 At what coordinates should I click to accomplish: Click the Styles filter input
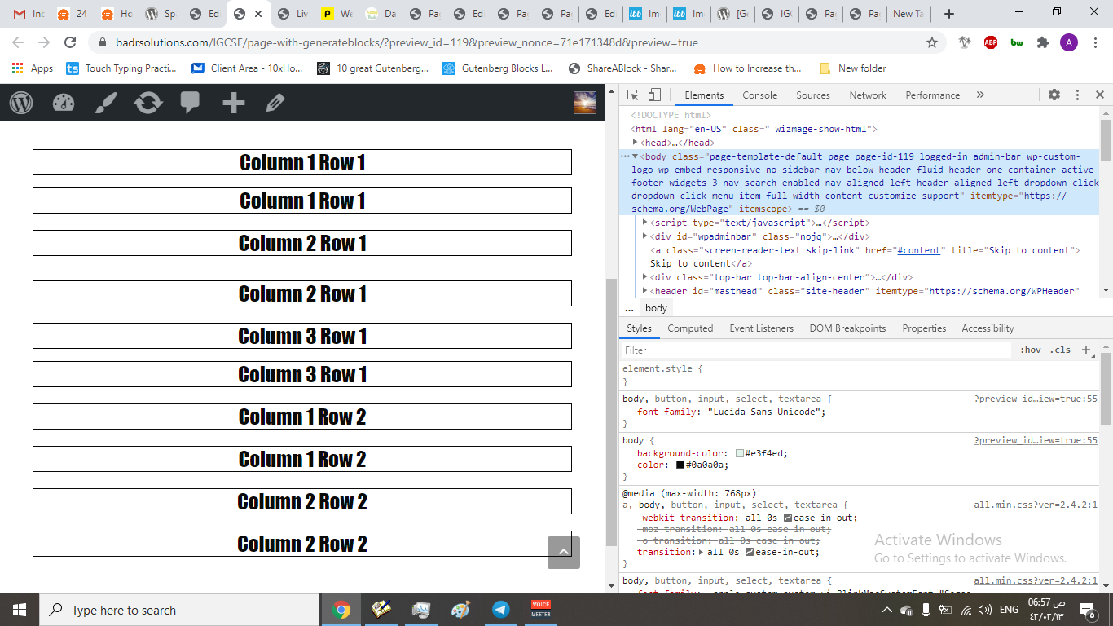point(816,350)
